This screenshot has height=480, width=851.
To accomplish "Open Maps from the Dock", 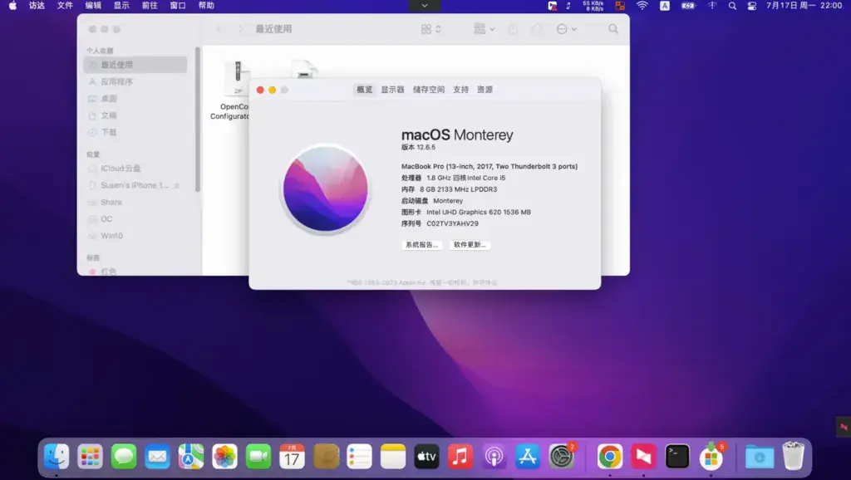I will [191, 457].
